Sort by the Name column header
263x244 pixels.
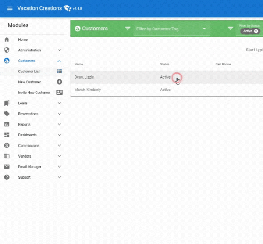pos(78,64)
